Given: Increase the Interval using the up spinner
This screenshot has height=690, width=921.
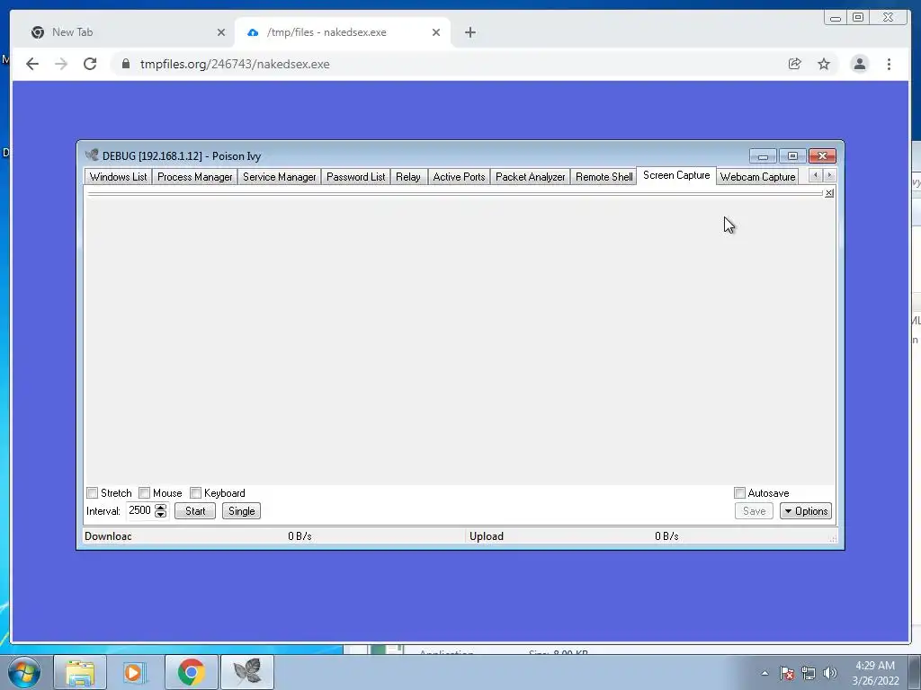Looking at the screenshot, I should pyautogui.click(x=160, y=507).
